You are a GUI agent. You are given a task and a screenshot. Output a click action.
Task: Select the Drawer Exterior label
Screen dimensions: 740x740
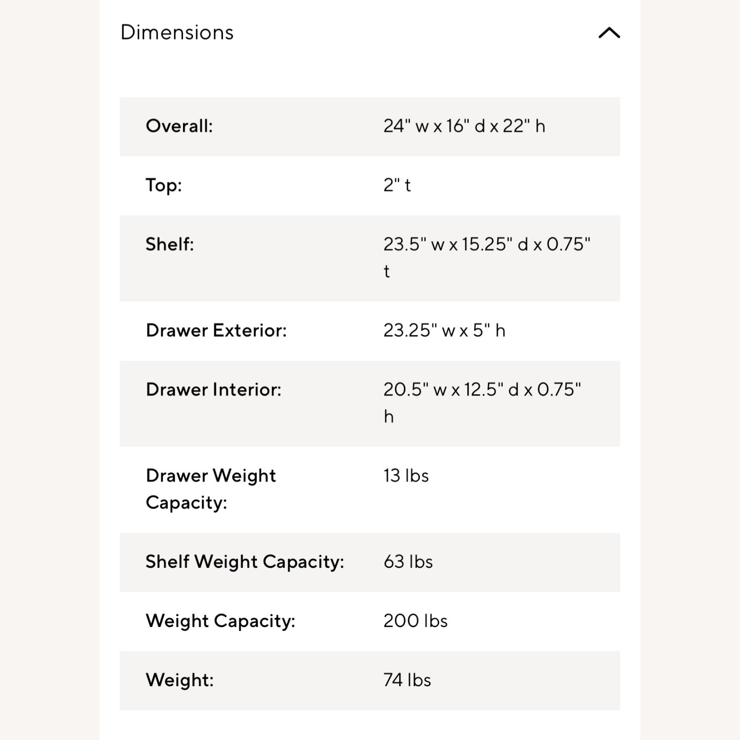216,331
